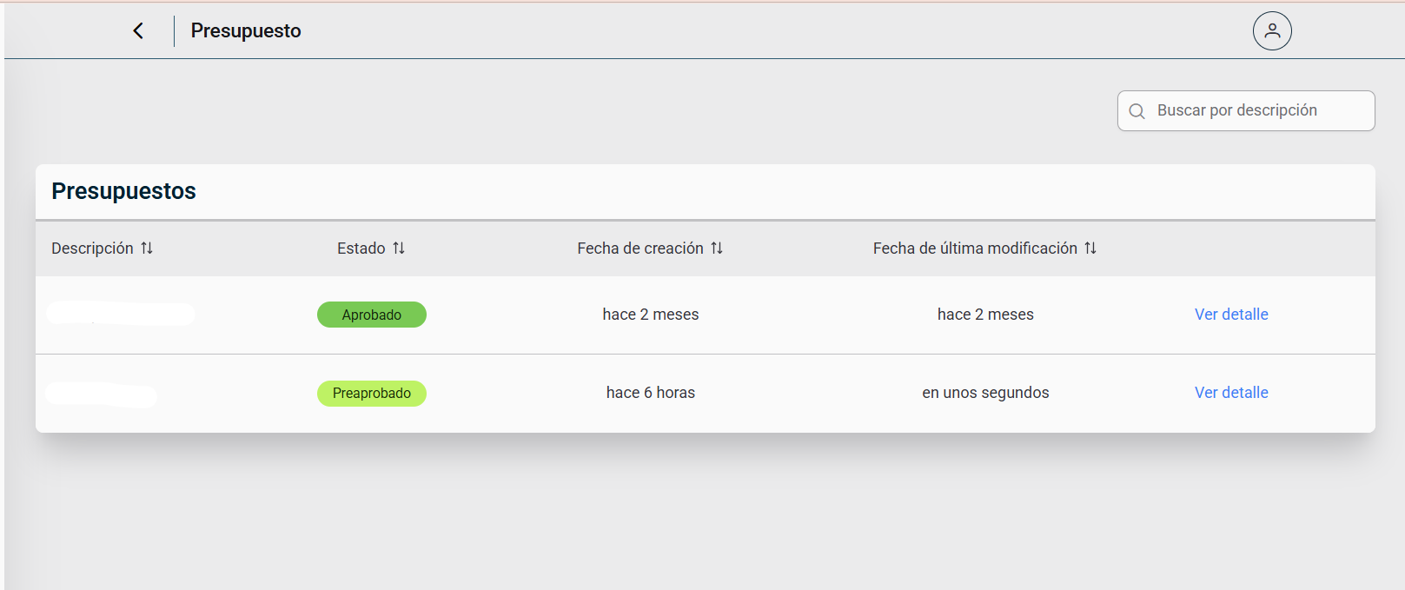Click the Aprobado status badge

click(x=371, y=315)
